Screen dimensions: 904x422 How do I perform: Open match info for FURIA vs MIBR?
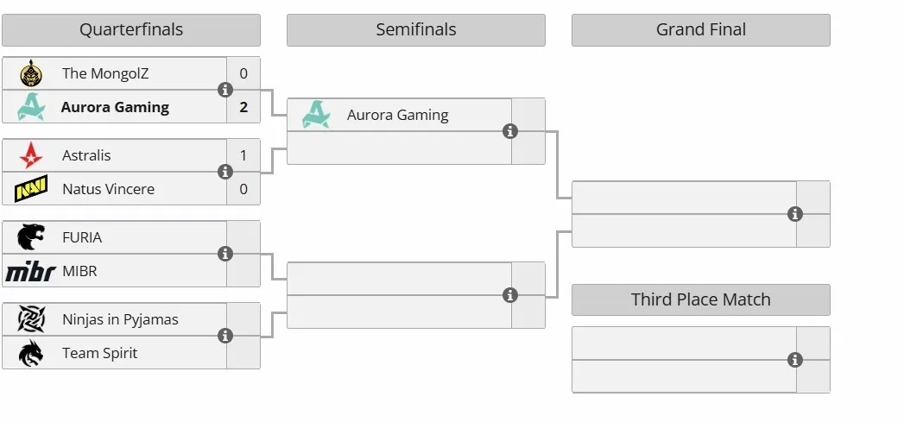tap(225, 254)
